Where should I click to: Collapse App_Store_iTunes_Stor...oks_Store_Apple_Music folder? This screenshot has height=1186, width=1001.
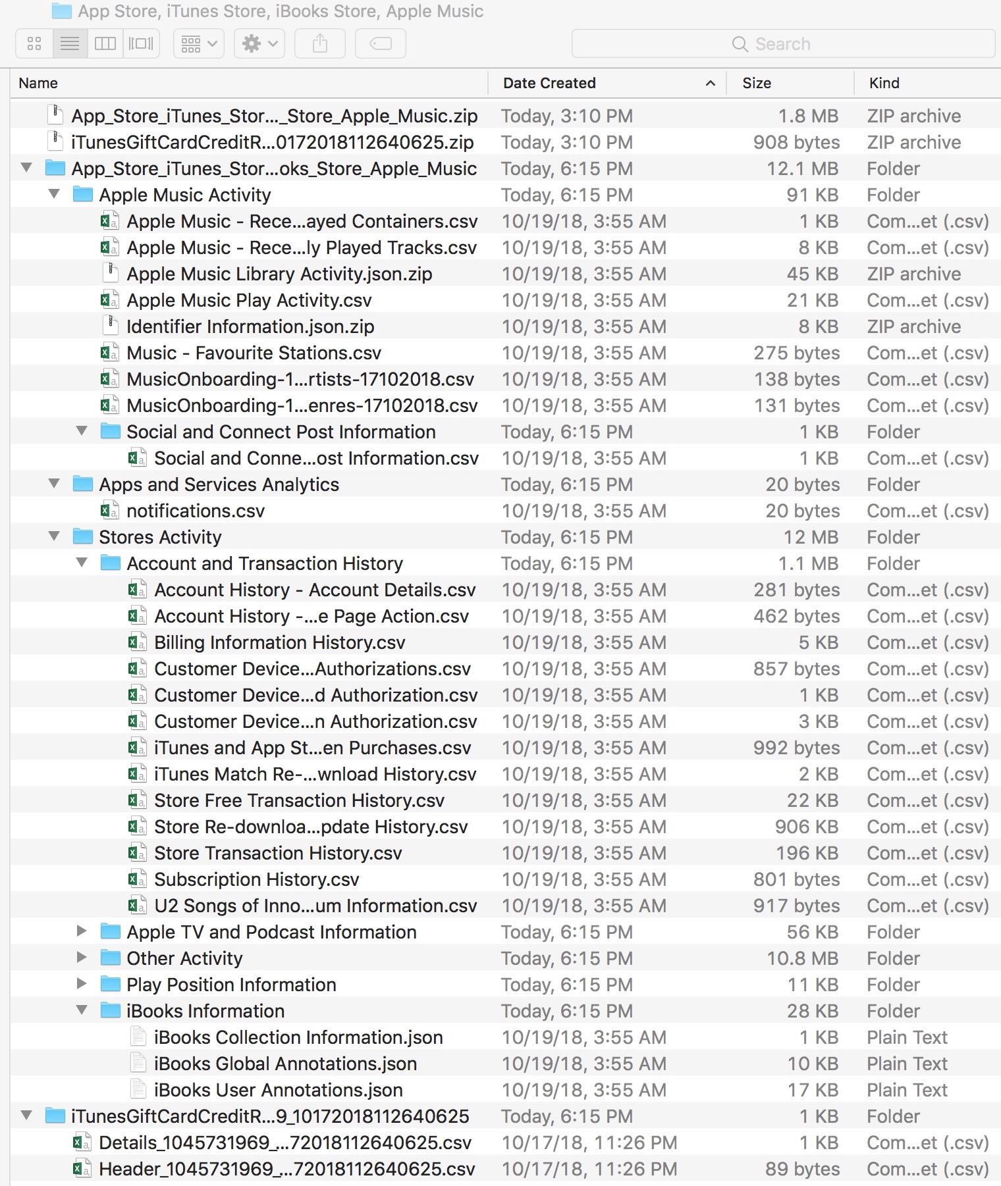pyautogui.click(x=27, y=168)
